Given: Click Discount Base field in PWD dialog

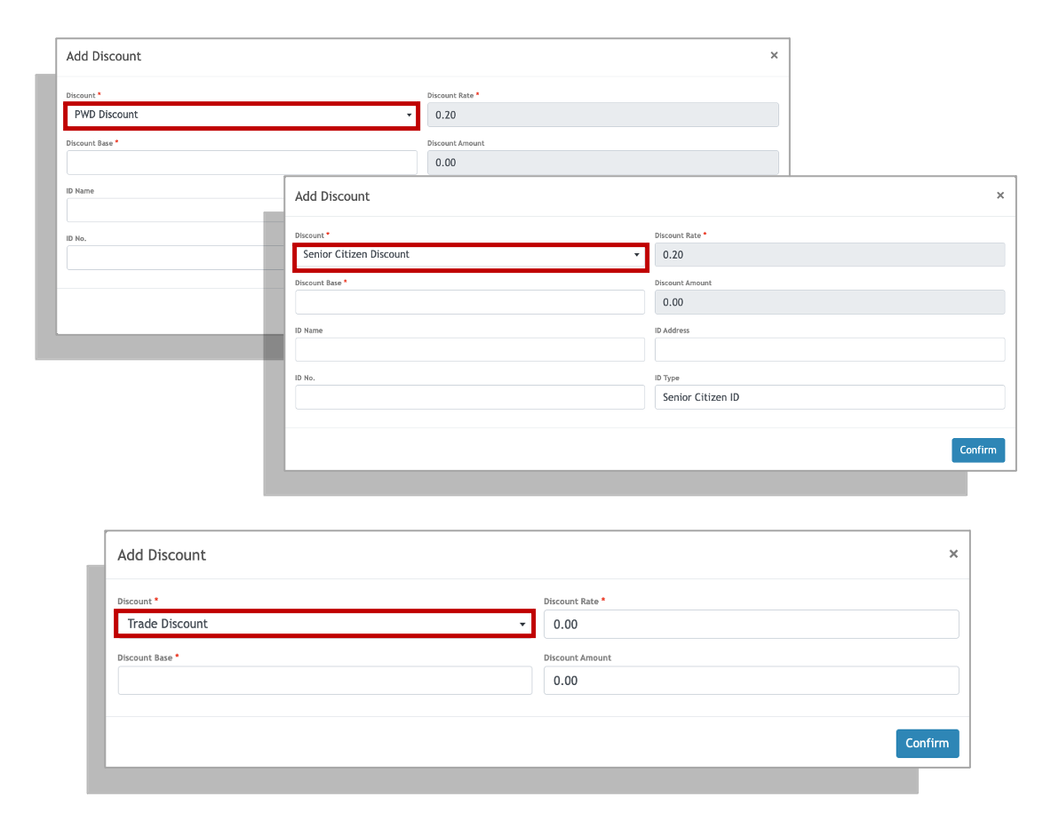Looking at the screenshot, I should pos(242,163).
